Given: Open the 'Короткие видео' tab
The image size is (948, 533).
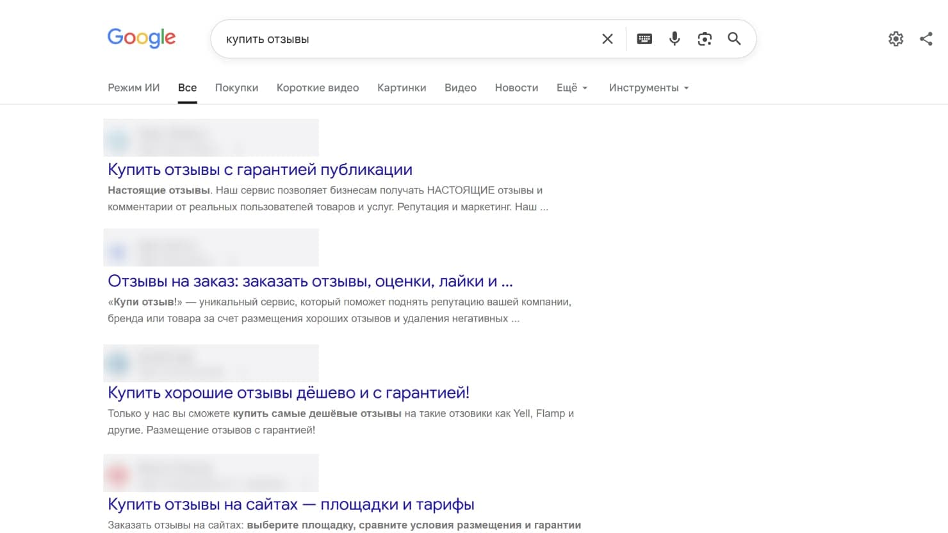Looking at the screenshot, I should tap(318, 88).
